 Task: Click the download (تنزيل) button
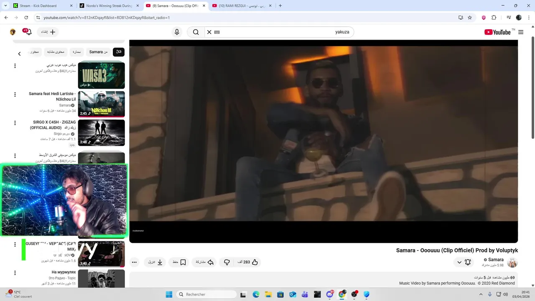point(155,262)
